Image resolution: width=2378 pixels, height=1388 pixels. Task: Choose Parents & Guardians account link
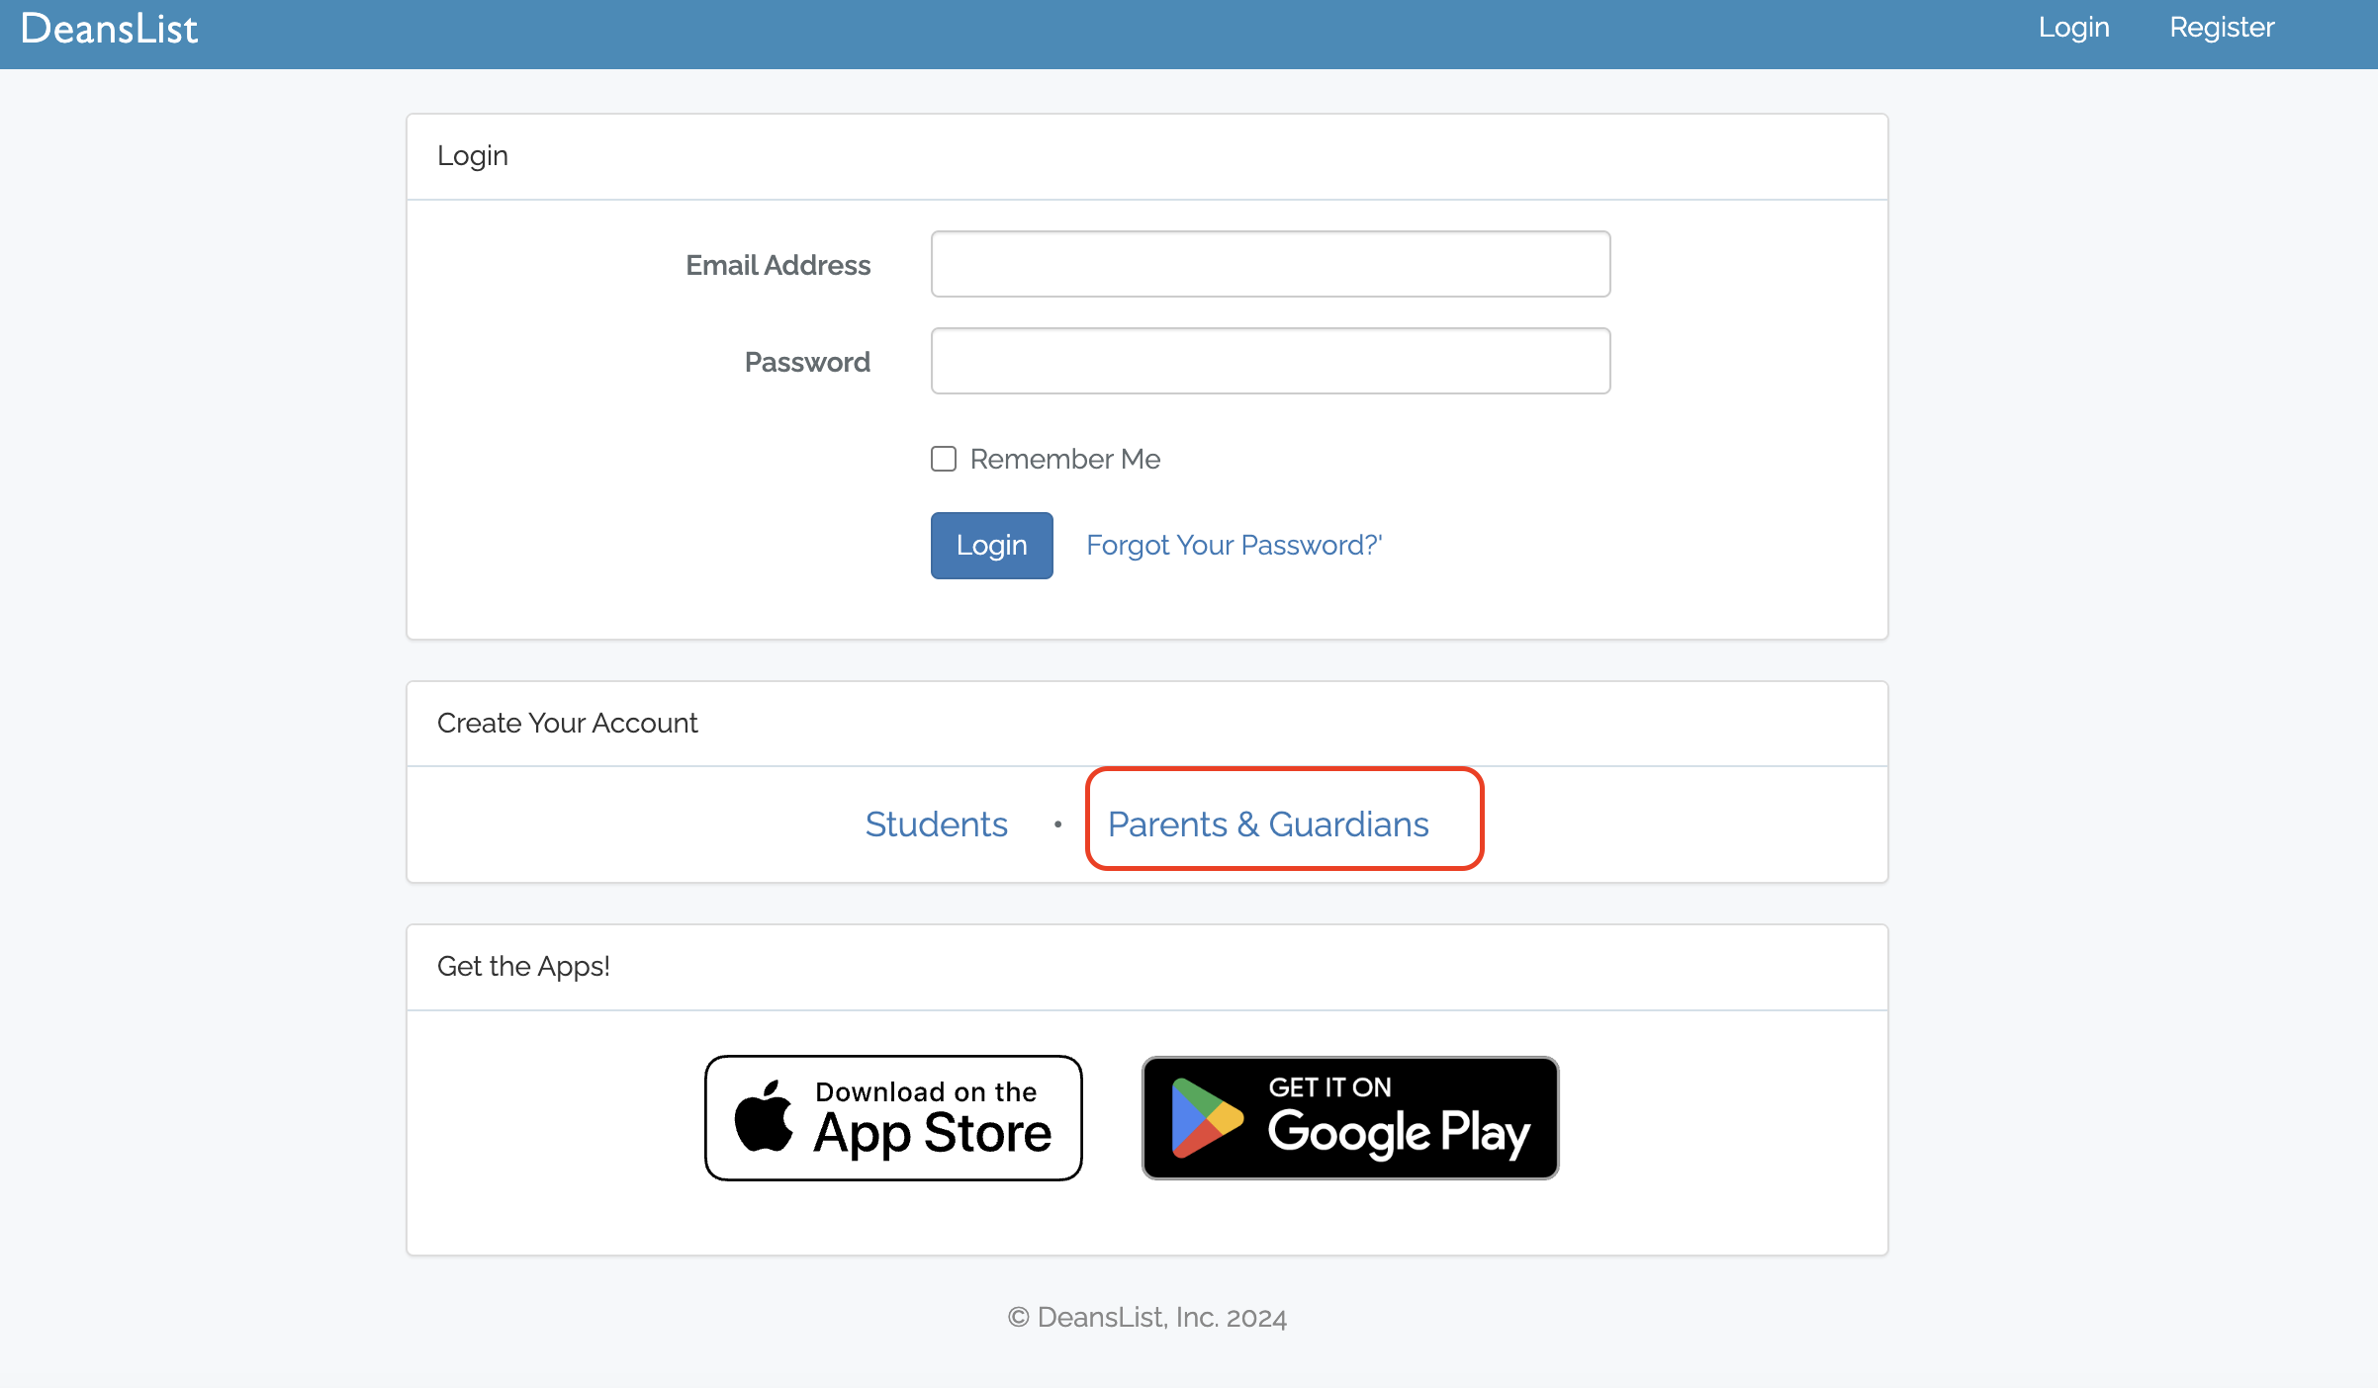point(1268,824)
